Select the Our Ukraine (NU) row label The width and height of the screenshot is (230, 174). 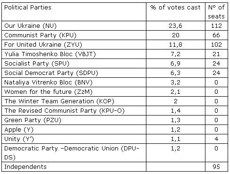click(74, 26)
